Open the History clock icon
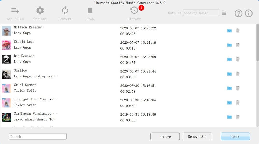Screen dimensions: 259x144 pos(134,10)
